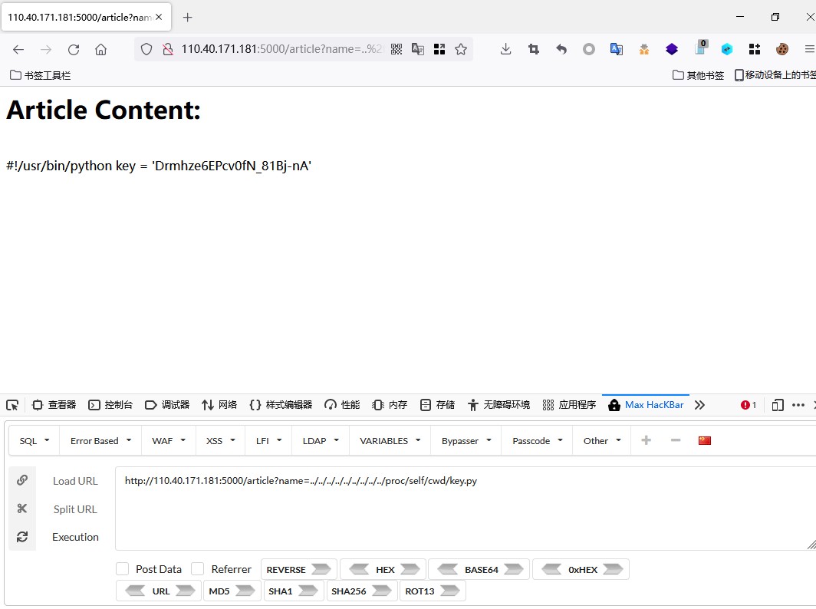This screenshot has height=609, width=816.
Task: Expand the LDAP dropdown
Action: (x=321, y=441)
